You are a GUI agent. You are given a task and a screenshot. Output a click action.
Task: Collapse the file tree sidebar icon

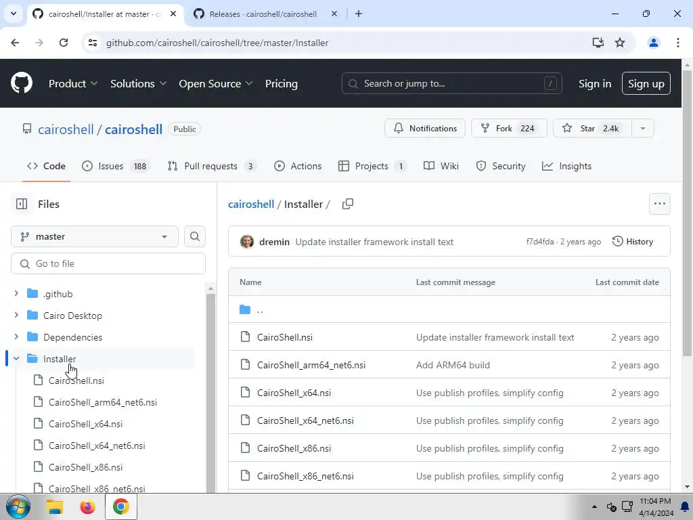coord(21,204)
